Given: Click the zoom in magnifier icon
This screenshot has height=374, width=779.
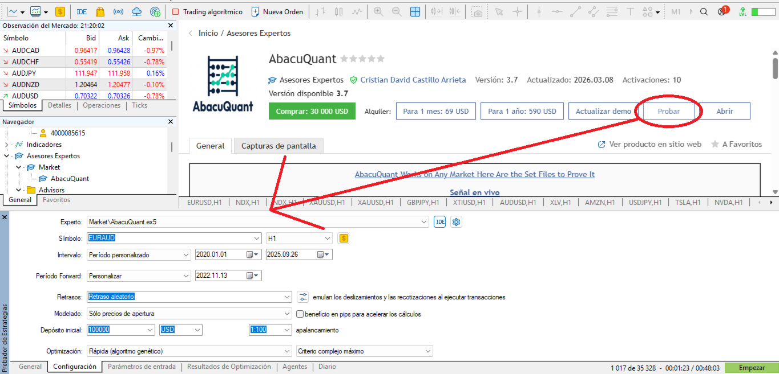Looking at the screenshot, I should tap(378, 11).
